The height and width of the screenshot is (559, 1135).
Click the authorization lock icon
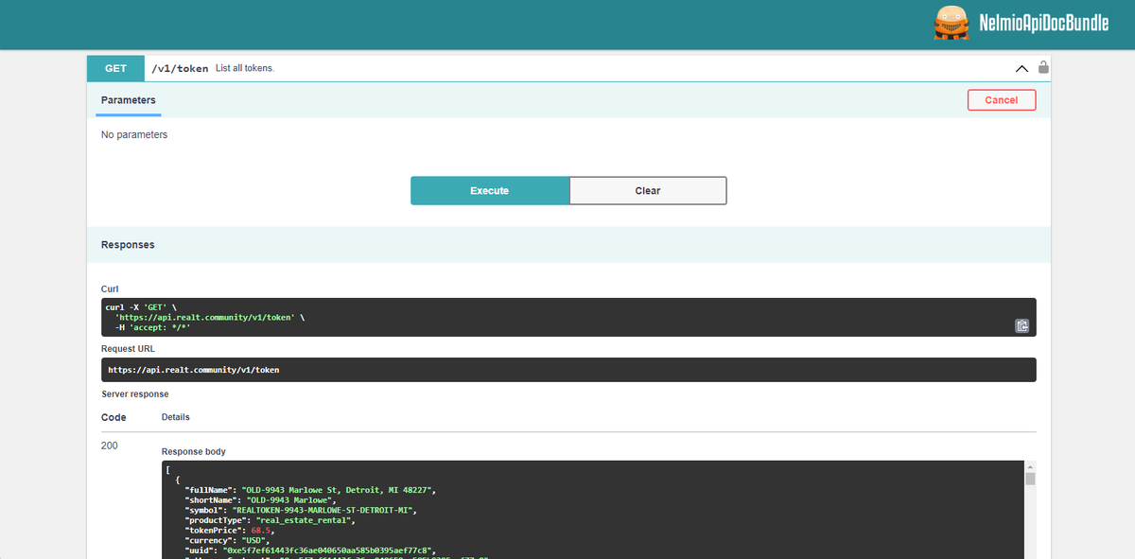(1043, 68)
